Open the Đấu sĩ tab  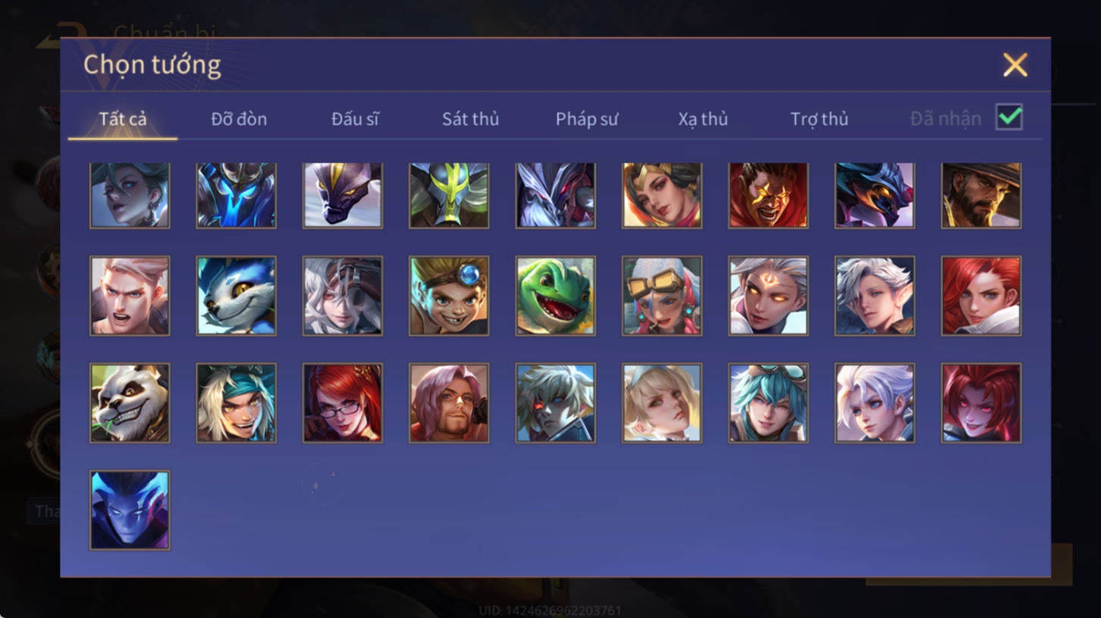tap(355, 119)
